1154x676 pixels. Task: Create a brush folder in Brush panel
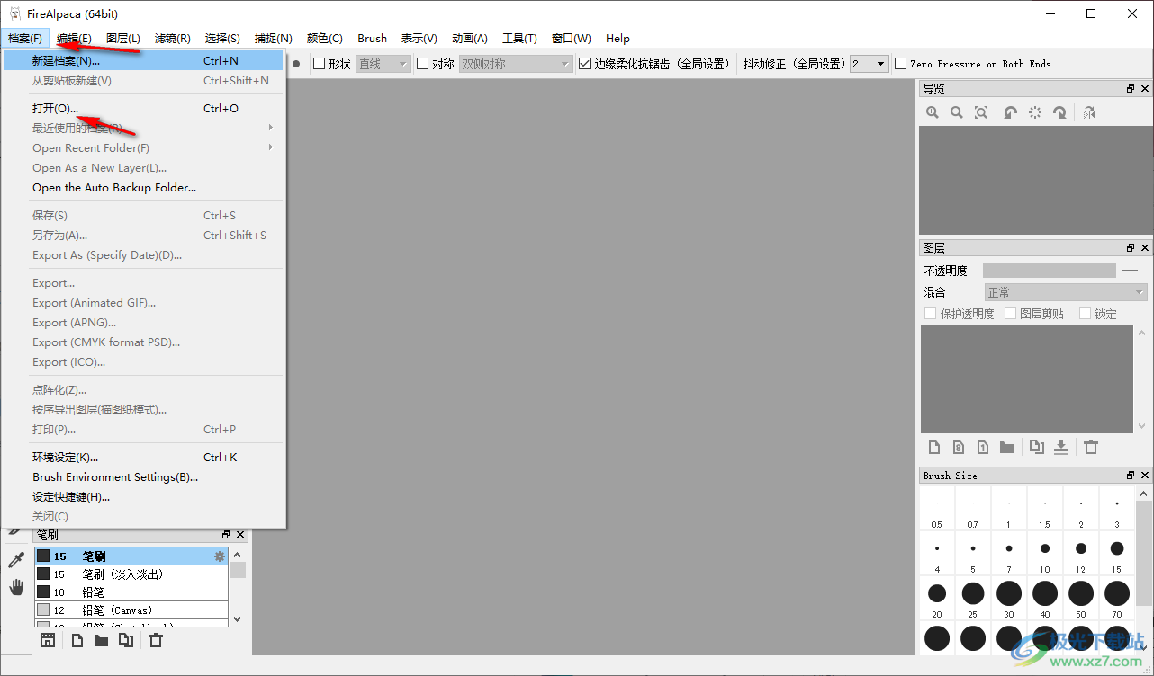101,640
